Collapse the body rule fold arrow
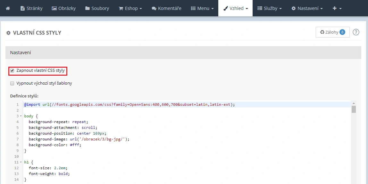The image size is (368, 184). [21, 116]
